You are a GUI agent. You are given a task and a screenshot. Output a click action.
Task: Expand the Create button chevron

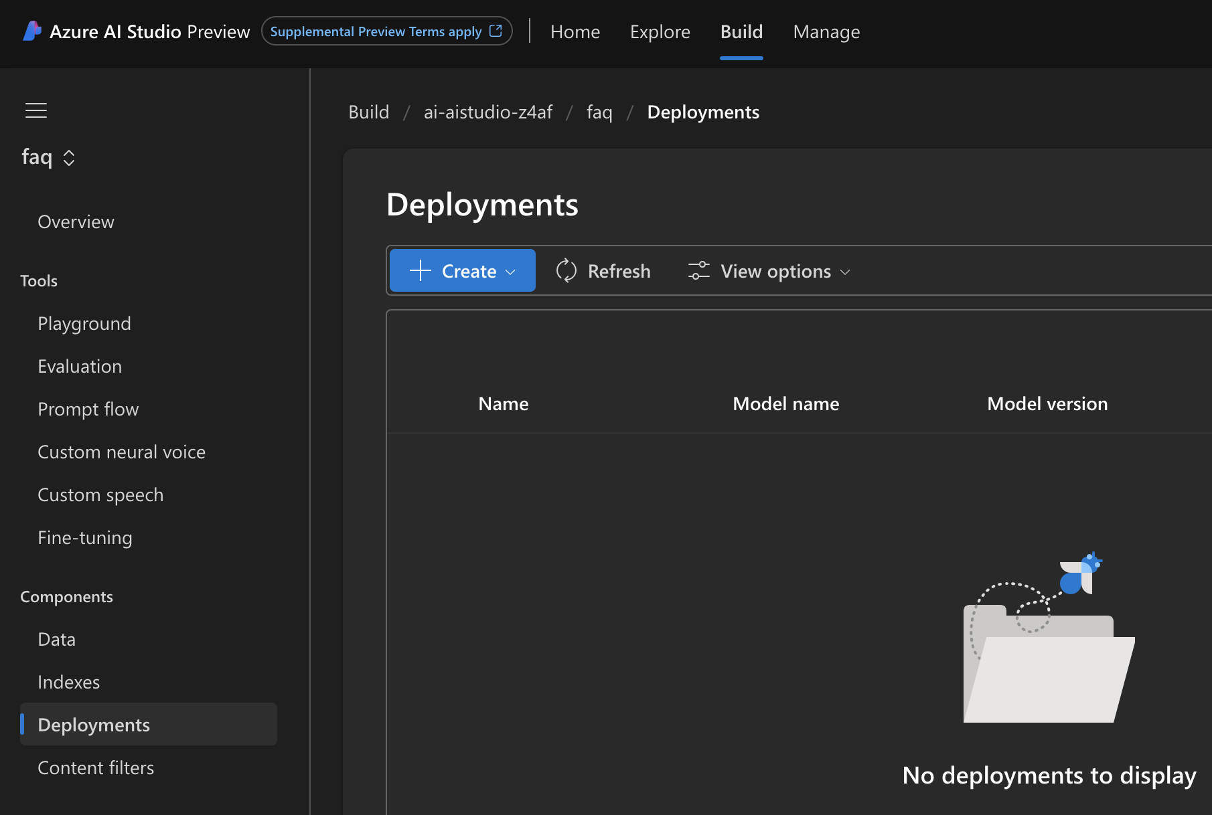tap(510, 272)
